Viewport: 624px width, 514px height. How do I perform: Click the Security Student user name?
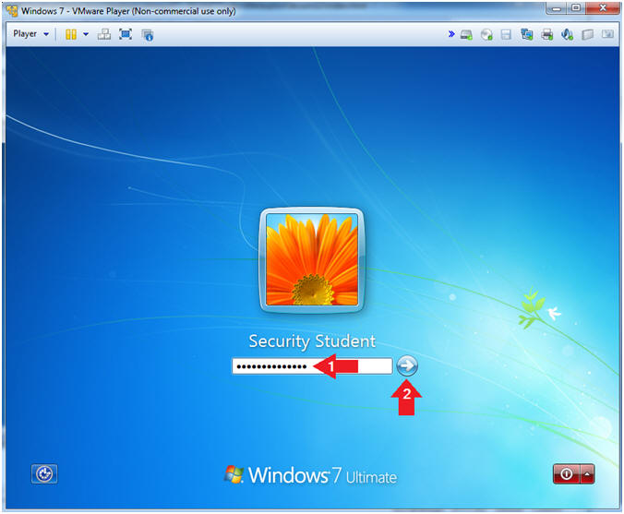[312, 341]
